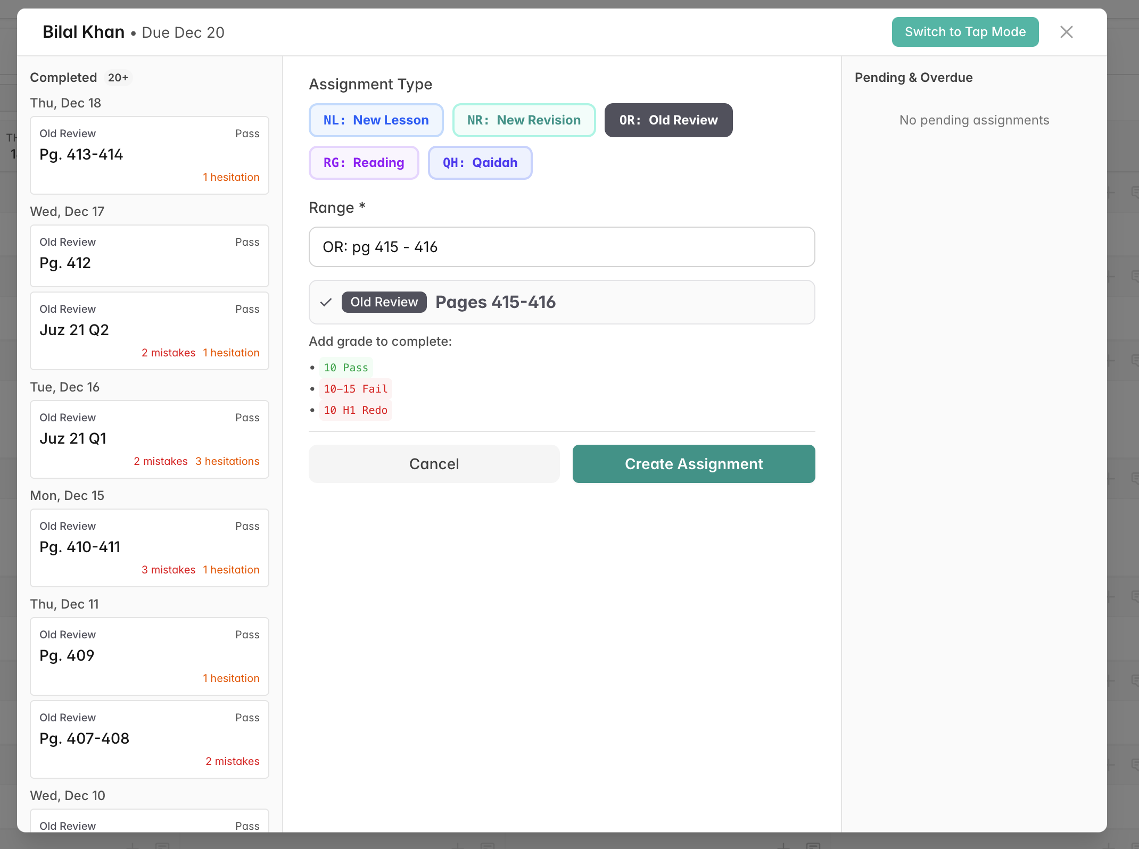Click Switch to Tap Mode
The height and width of the screenshot is (849, 1139).
(x=964, y=32)
